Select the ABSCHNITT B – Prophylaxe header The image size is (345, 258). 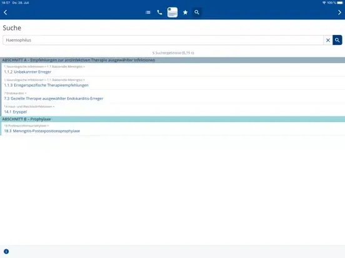point(172,119)
